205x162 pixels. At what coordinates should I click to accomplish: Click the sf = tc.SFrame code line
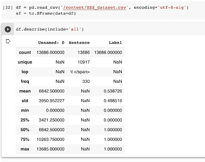click(x=46, y=14)
